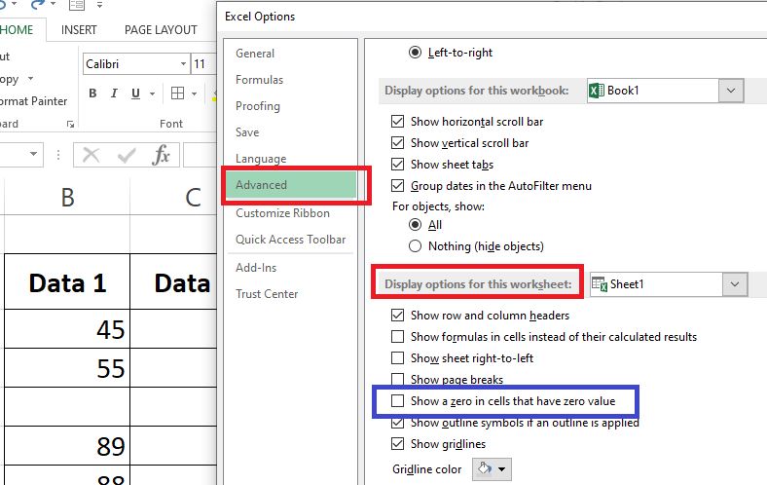Toggle Group dates in the AutoFilter menu
Viewport: 767px width, 485px height.
[x=398, y=186]
